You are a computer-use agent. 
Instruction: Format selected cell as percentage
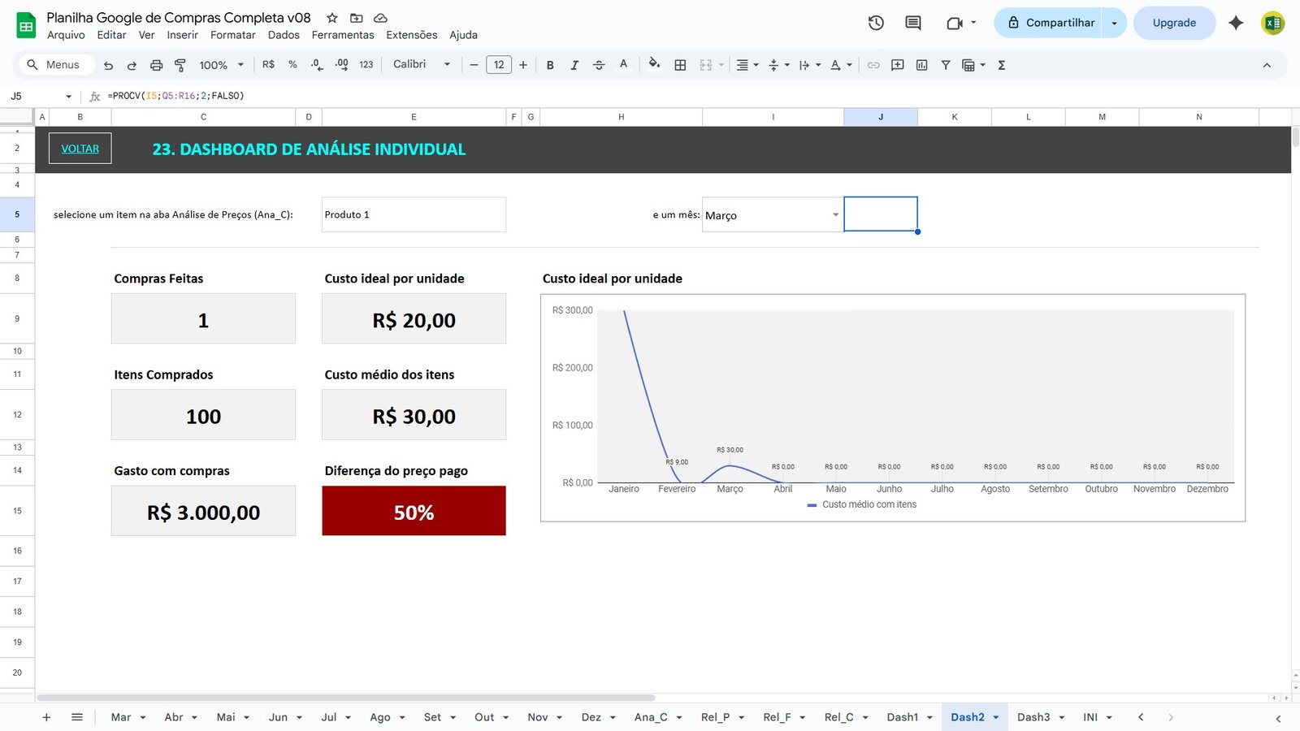click(292, 64)
